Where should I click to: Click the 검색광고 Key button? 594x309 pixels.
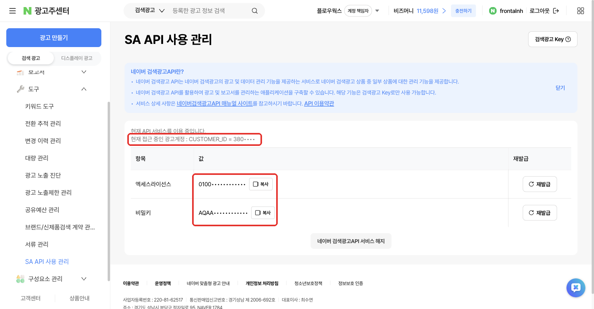(553, 39)
